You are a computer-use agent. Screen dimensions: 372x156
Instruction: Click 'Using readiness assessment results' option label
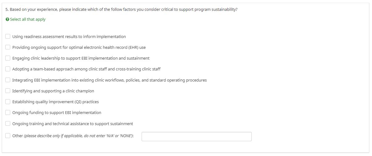[69, 37]
